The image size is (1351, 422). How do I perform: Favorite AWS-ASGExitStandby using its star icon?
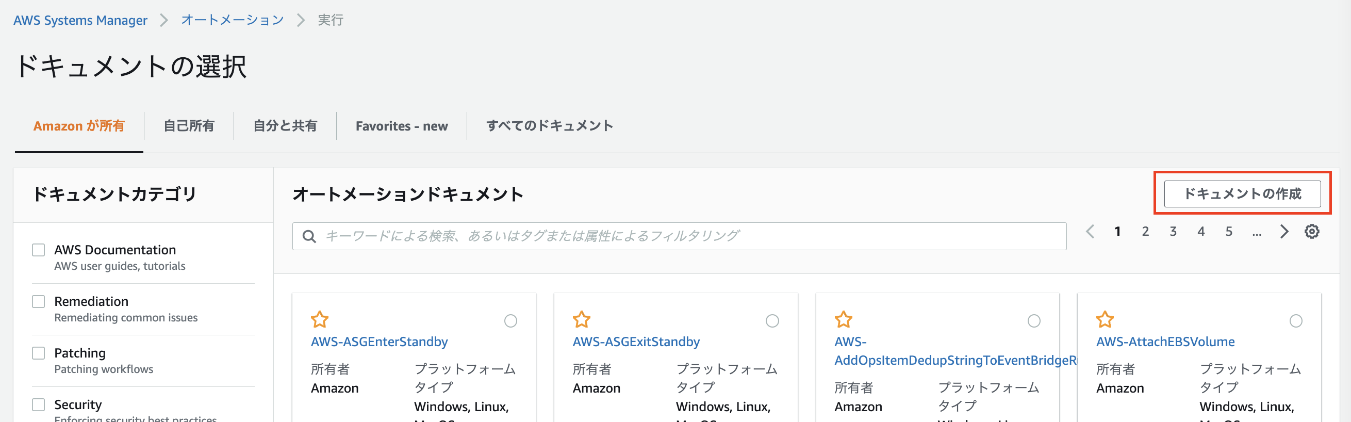(582, 320)
